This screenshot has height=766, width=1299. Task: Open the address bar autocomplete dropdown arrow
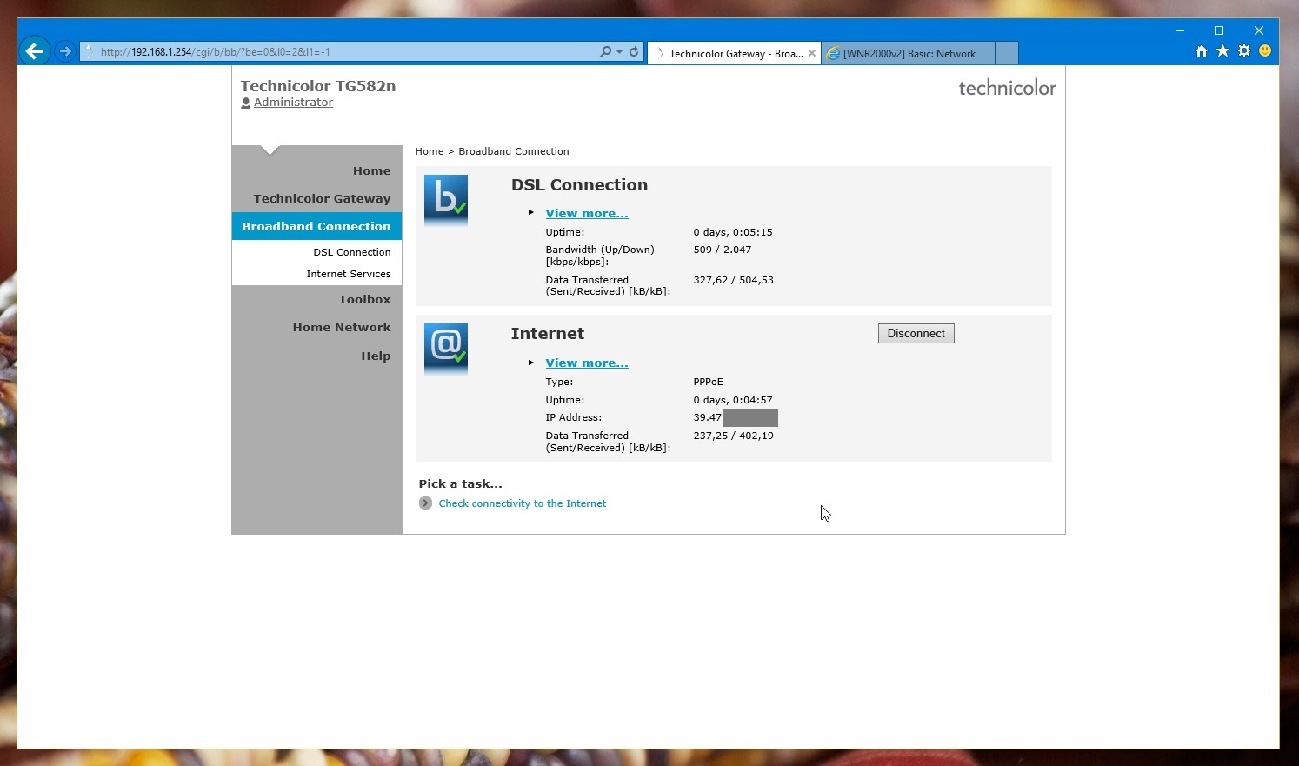(x=619, y=52)
